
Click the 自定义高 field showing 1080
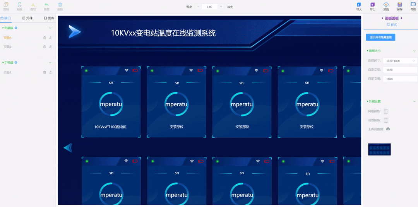pyautogui.click(x=400, y=79)
